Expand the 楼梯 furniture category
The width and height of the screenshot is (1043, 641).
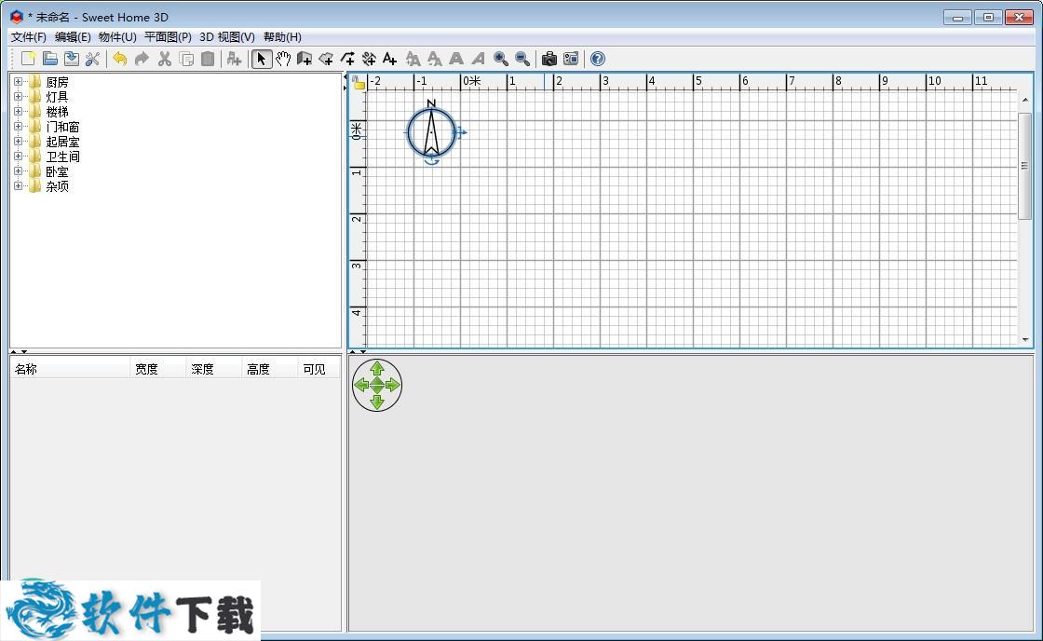point(18,112)
